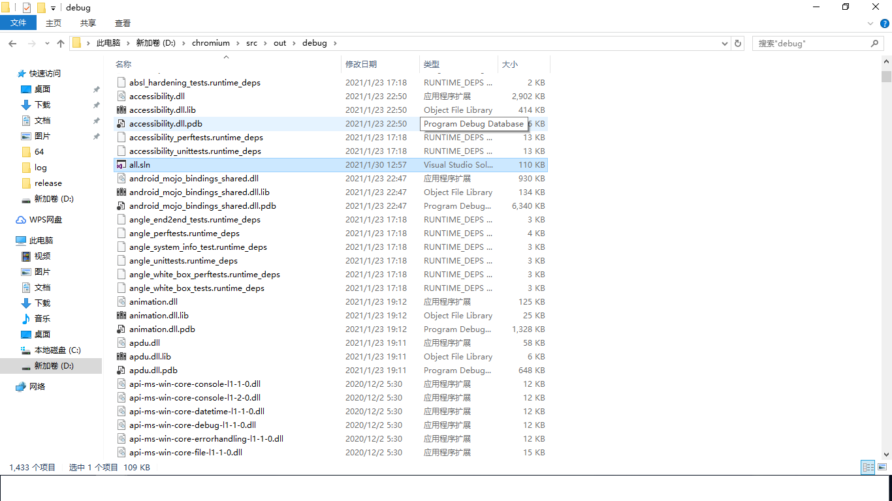Open the recent locations dropdown beside navigation arrows
892x501 pixels.
click(x=46, y=43)
